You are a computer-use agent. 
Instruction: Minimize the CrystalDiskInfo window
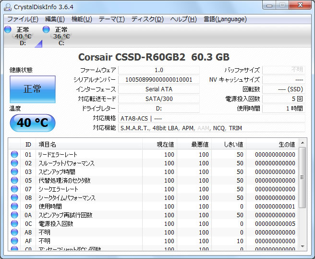click(x=269, y=5)
